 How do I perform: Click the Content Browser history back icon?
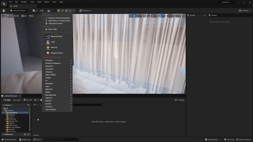[x=35, y=100]
